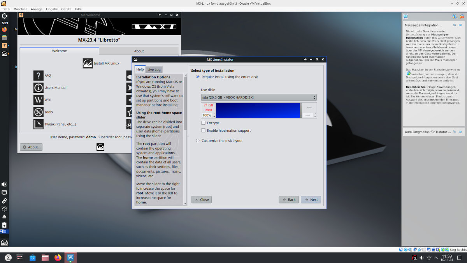The height and width of the screenshot is (263, 467).
Task: Switch to the Help tab in installer
Action: click(140, 69)
